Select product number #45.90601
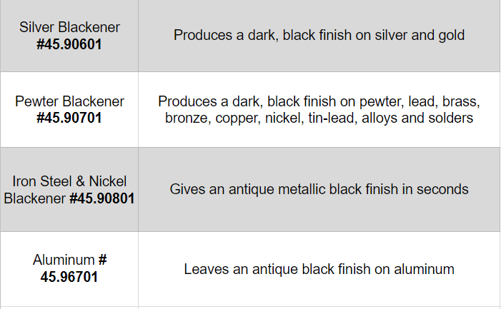 [69, 43]
